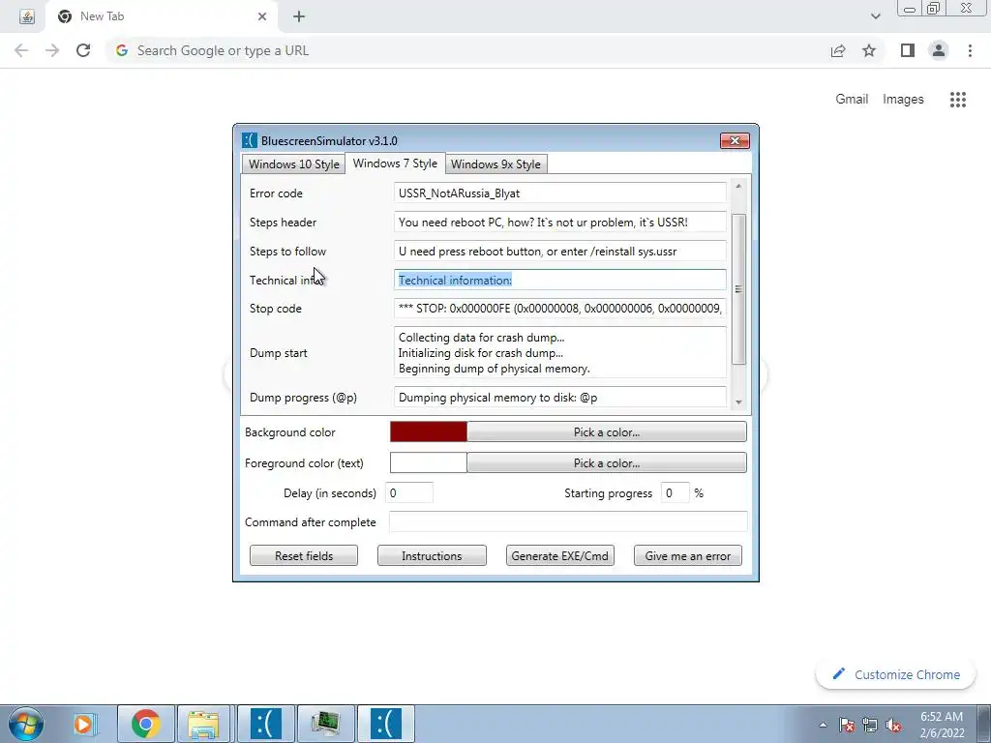Click the Dump progress (@p) field
Image resolution: width=991 pixels, height=743 pixels.
tap(560, 398)
